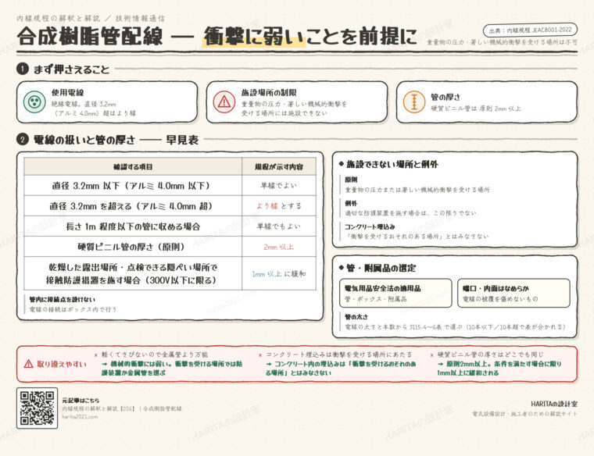Click the 施設場所の制限 card title
Viewport: 594px width, 456px height.
[x=269, y=92]
